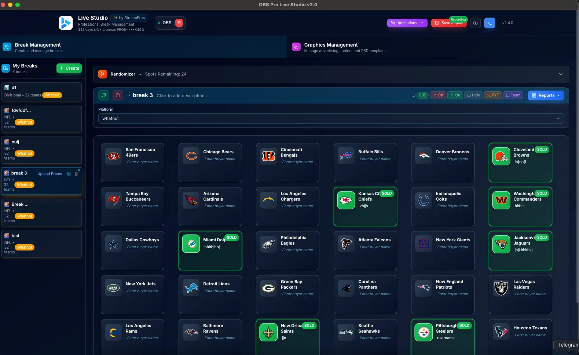The width and height of the screenshot is (579, 355).
Task: Click the Upload Prices link
Action: [50, 174]
